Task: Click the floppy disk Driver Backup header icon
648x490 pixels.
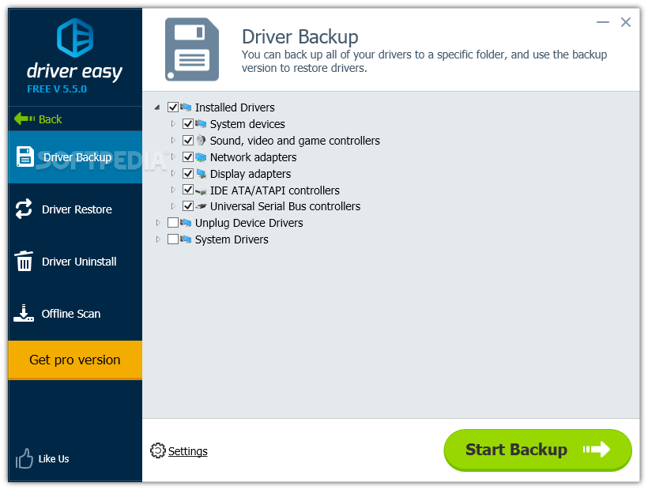Action: point(190,48)
